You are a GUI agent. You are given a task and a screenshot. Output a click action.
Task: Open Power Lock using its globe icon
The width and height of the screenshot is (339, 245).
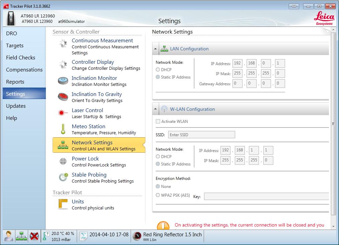(x=63, y=161)
